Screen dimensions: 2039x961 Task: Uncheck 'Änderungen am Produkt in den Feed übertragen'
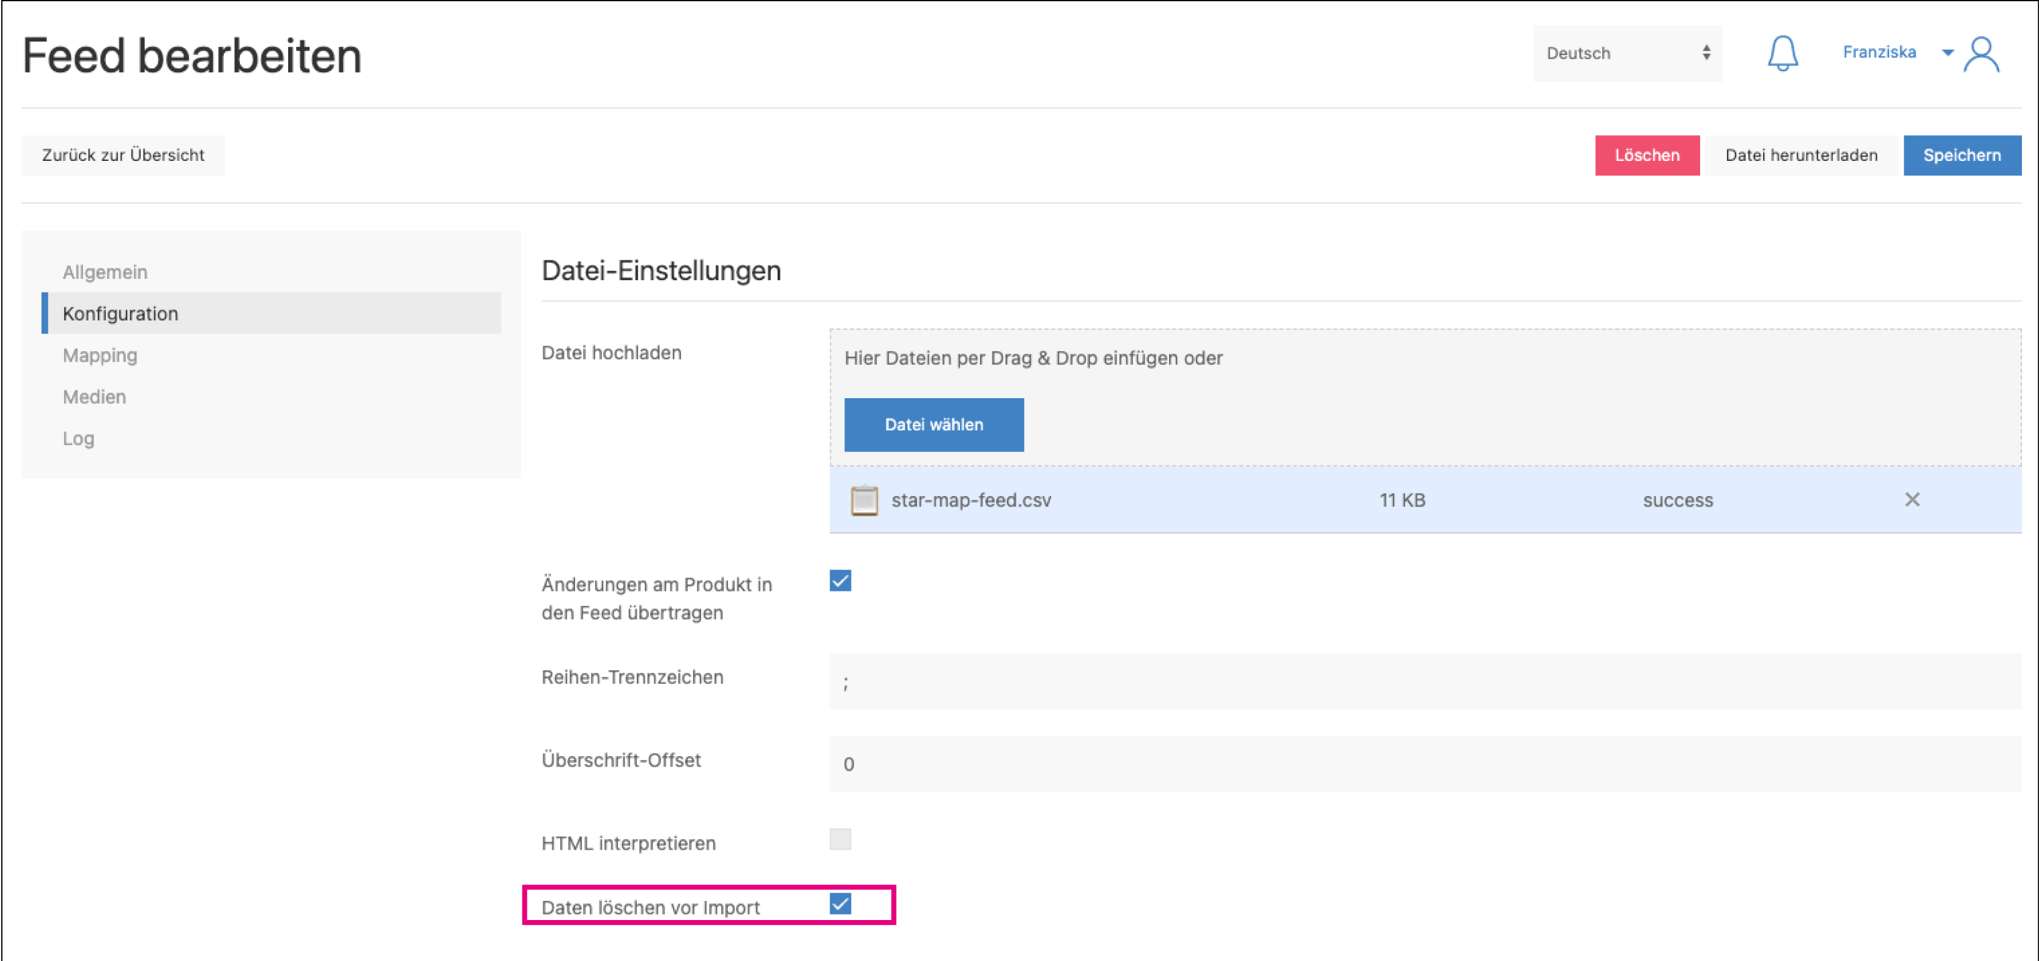[x=840, y=581]
